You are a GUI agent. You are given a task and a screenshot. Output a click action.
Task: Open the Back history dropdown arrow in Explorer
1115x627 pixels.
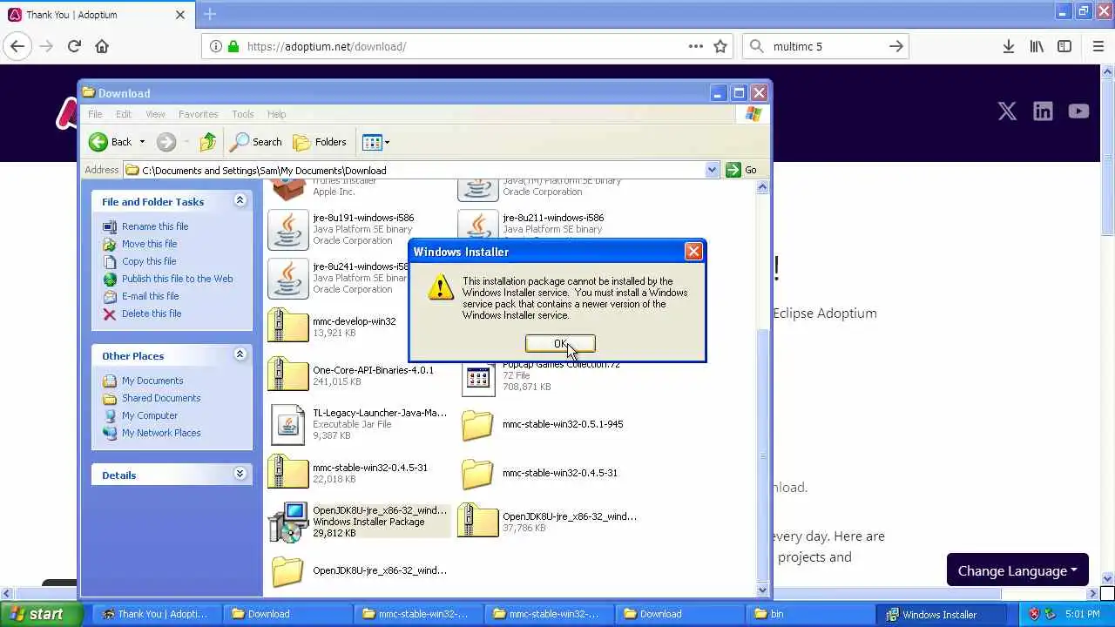click(142, 142)
